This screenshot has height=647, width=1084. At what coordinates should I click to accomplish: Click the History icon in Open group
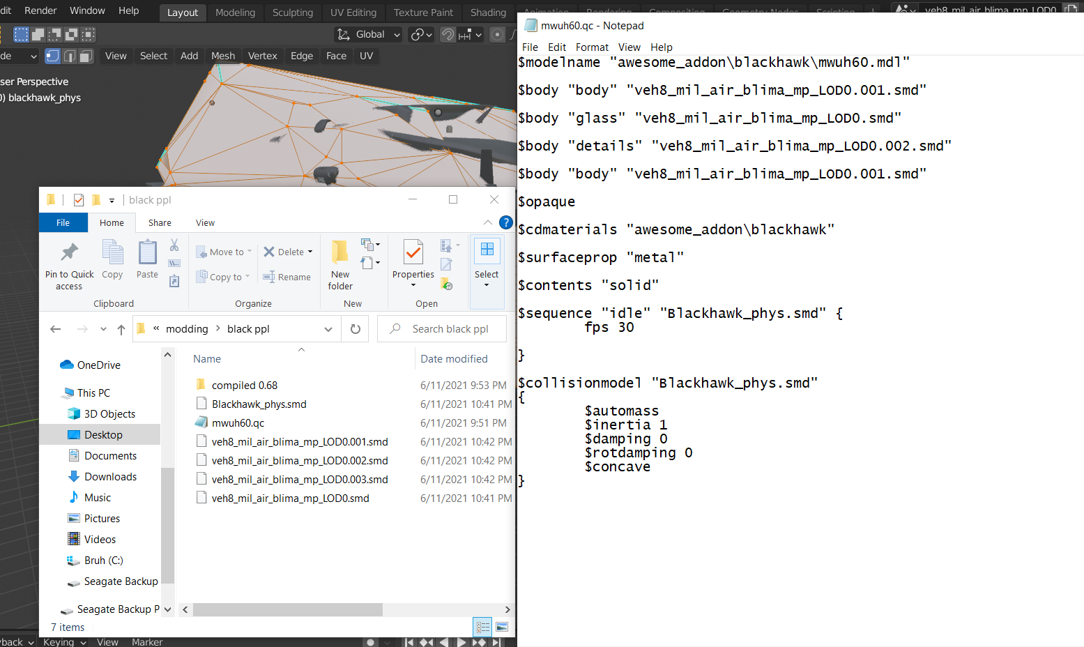(447, 284)
